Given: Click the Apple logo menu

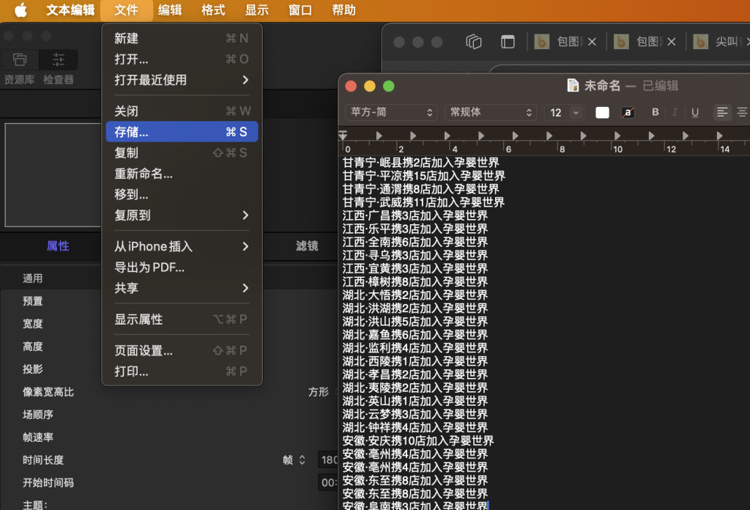Looking at the screenshot, I should (x=21, y=10).
